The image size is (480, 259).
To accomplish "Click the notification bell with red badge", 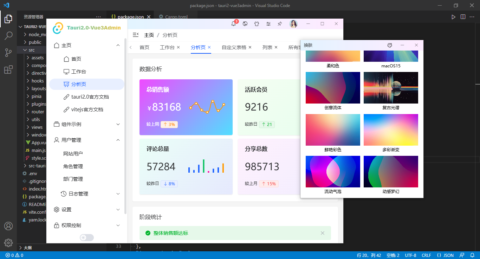I will 233,24.
